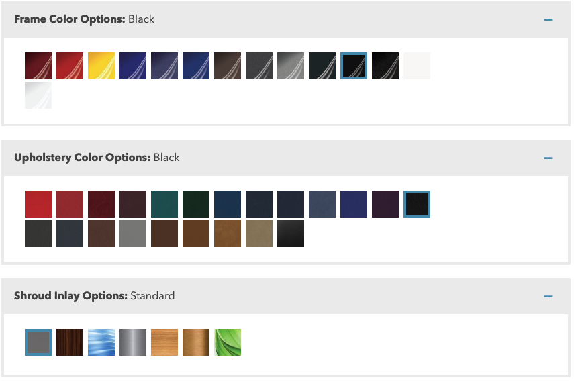Pick the teal green upholstery swatch

pyautogui.click(x=164, y=204)
